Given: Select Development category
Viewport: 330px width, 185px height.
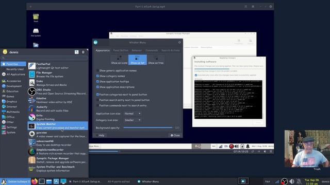Looking at the screenshot, I should [x=13, y=86].
